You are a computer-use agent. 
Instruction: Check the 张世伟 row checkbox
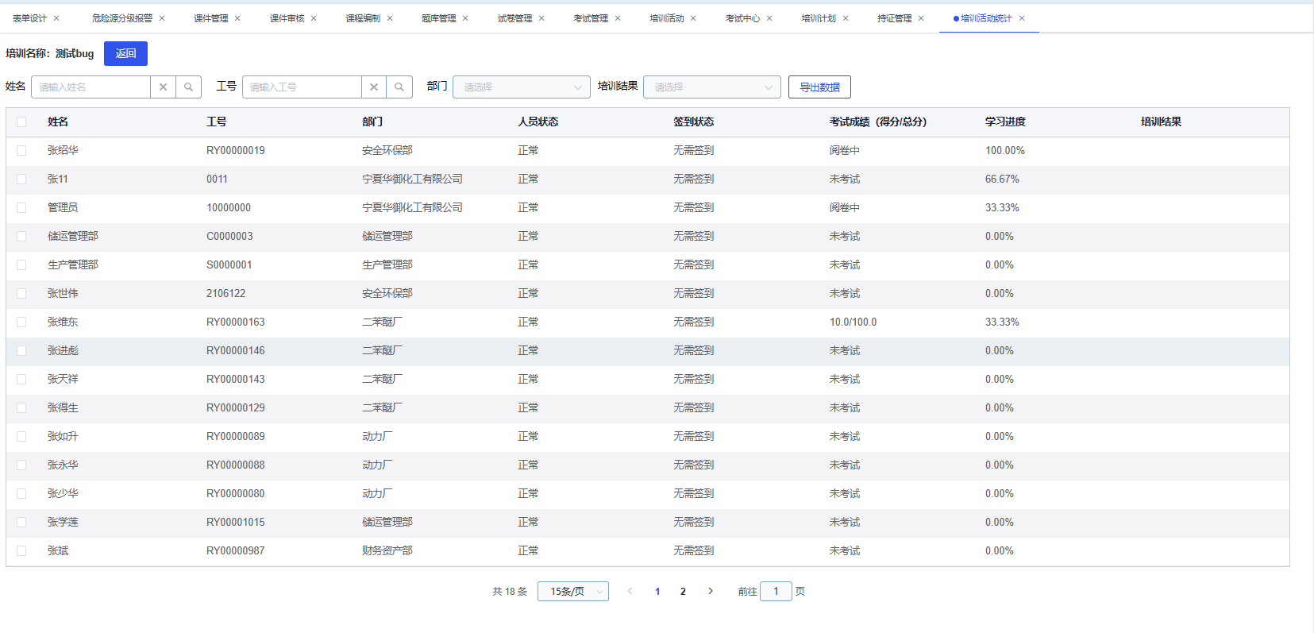point(21,294)
